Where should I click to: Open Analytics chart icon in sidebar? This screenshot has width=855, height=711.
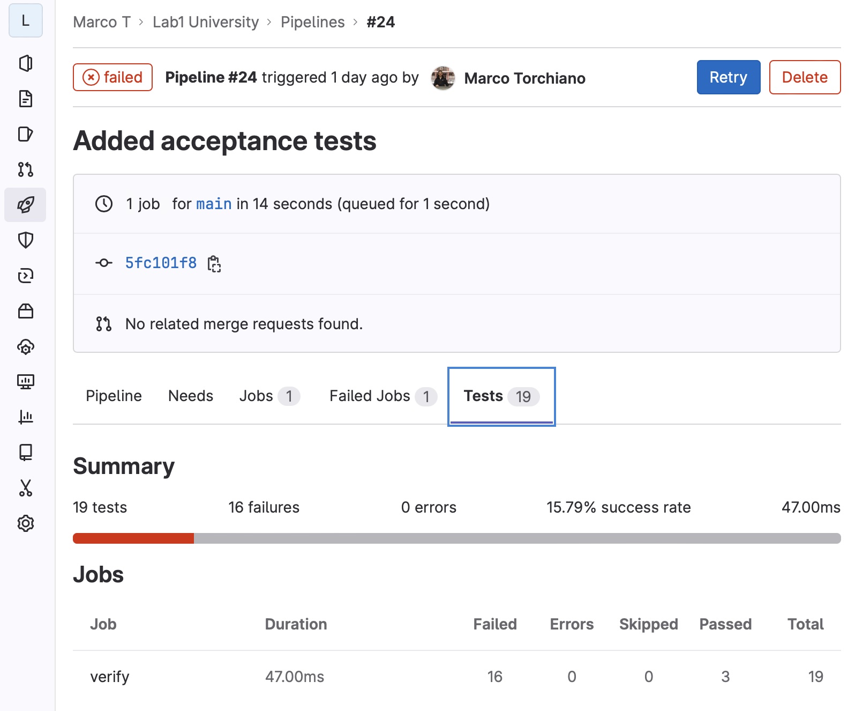tap(25, 417)
